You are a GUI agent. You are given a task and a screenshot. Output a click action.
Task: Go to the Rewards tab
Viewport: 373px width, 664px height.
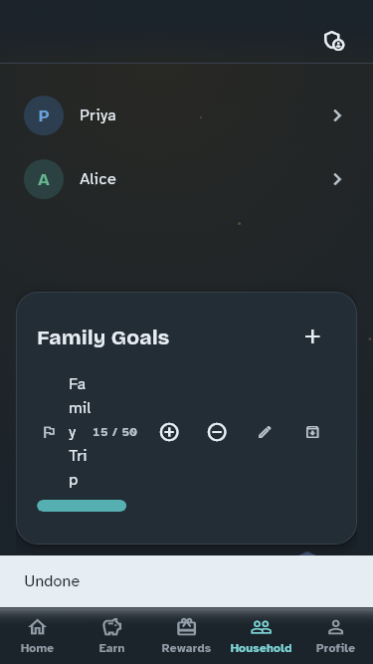[186, 635]
